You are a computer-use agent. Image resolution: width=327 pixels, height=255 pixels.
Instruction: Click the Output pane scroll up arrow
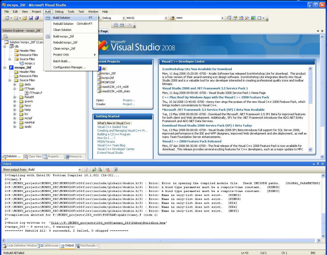pyautogui.click(x=323, y=175)
